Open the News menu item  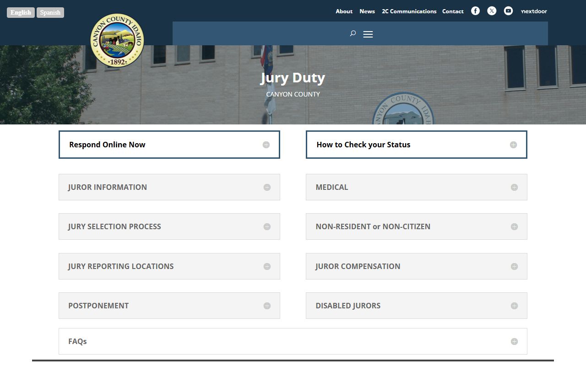tap(367, 11)
